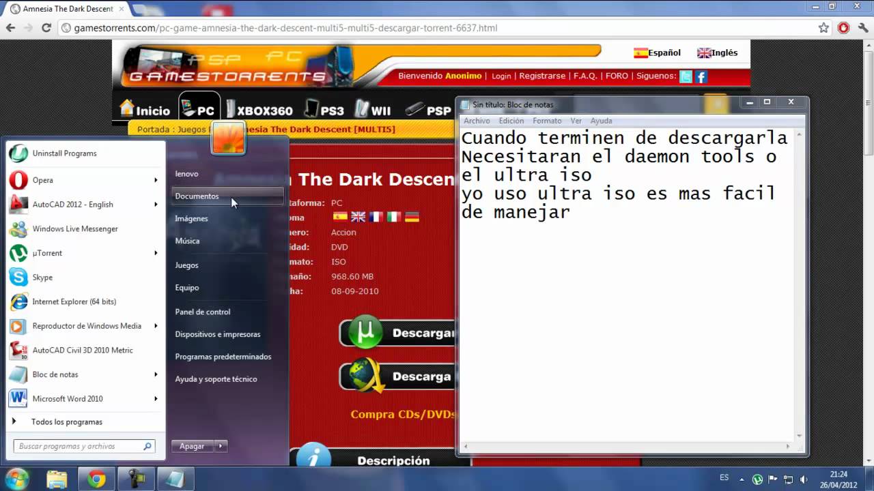The width and height of the screenshot is (874, 491).
Task: Open Reproductor de Windows Media
Action: point(86,326)
